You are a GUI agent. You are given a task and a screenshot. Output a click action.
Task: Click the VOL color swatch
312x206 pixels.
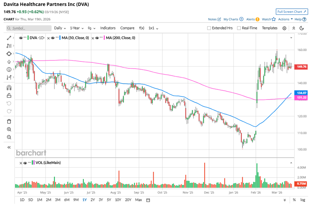click(x=33, y=163)
